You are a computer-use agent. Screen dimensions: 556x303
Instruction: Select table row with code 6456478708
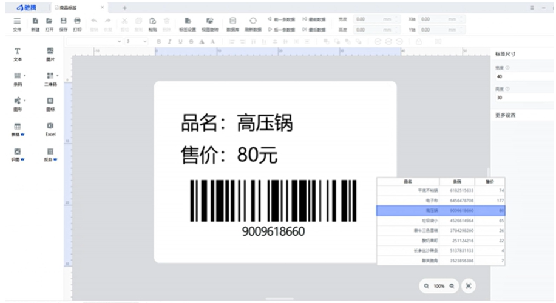pyautogui.click(x=441, y=201)
